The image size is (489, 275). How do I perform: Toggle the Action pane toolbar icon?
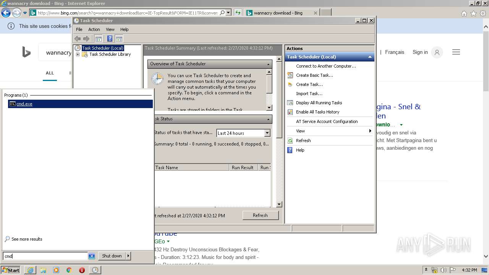119,39
